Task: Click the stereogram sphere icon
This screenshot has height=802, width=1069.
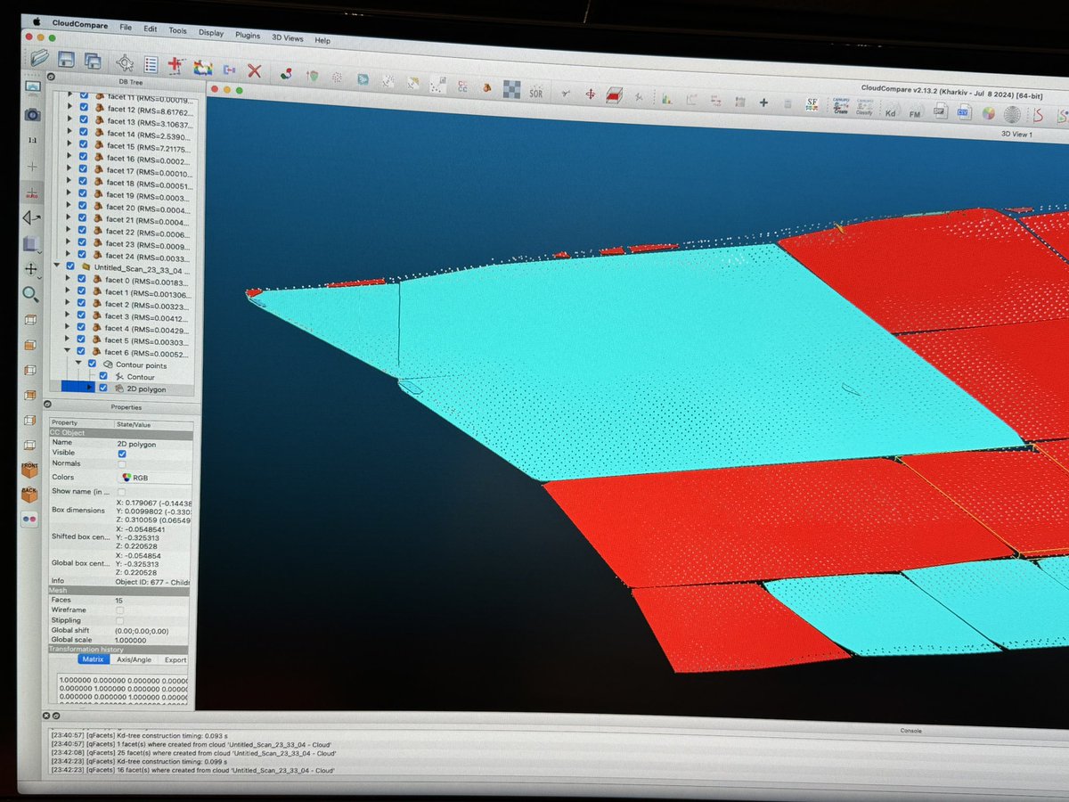Action: click(1012, 115)
